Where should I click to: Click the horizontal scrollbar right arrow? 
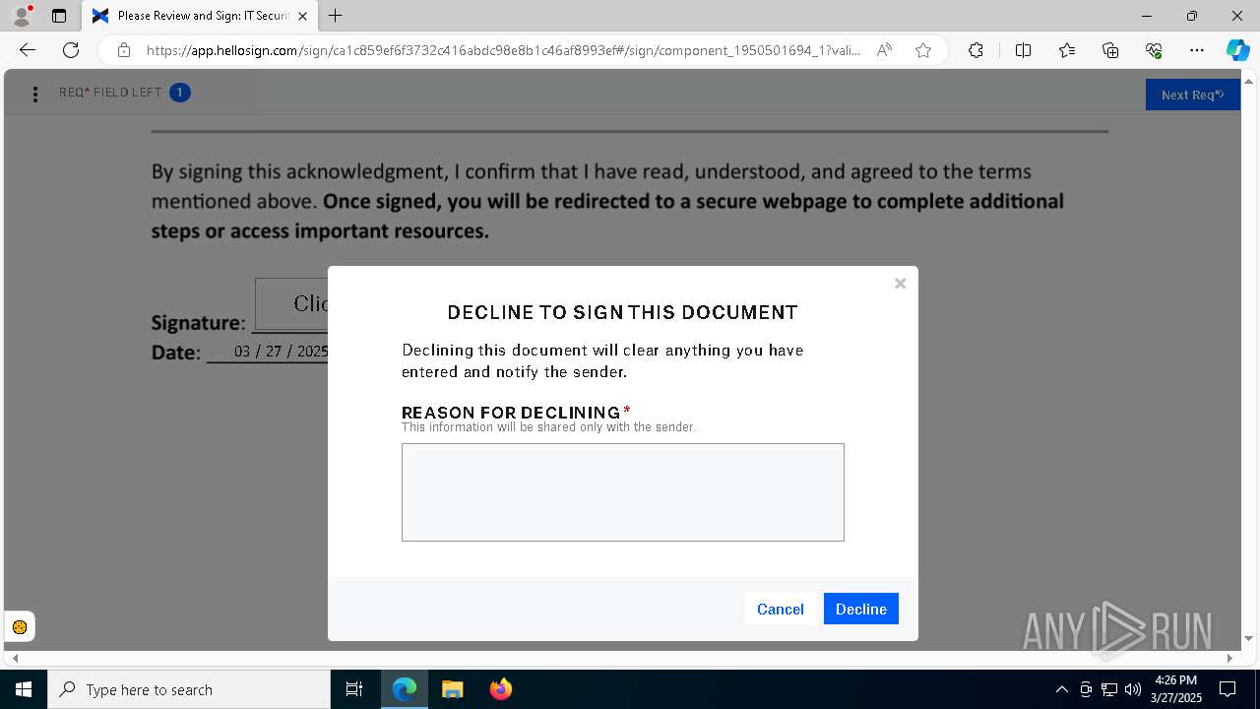pos(1229,657)
